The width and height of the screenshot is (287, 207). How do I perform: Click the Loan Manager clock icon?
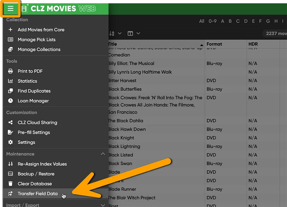click(10, 101)
